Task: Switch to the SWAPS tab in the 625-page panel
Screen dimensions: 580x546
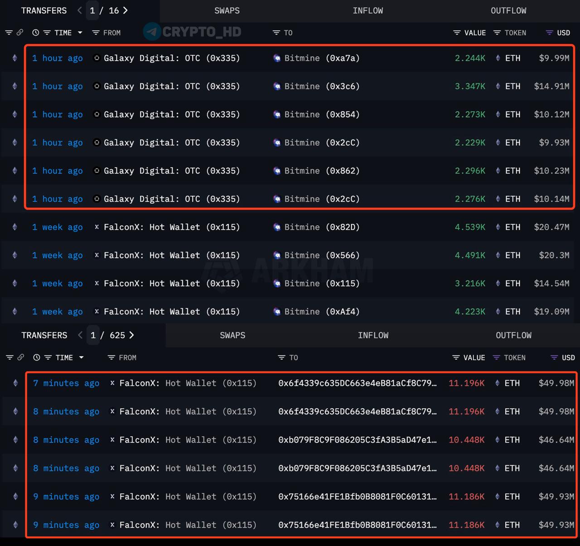Action: (232, 335)
